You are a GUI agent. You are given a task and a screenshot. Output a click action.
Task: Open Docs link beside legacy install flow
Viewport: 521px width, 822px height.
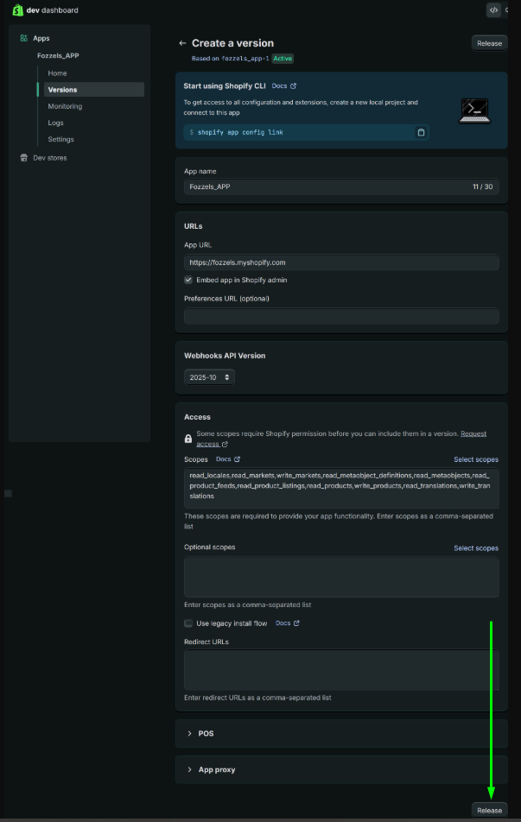(x=283, y=623)
